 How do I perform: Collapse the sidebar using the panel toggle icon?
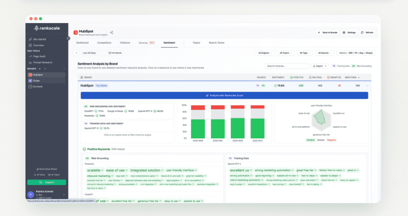(68, 38)
